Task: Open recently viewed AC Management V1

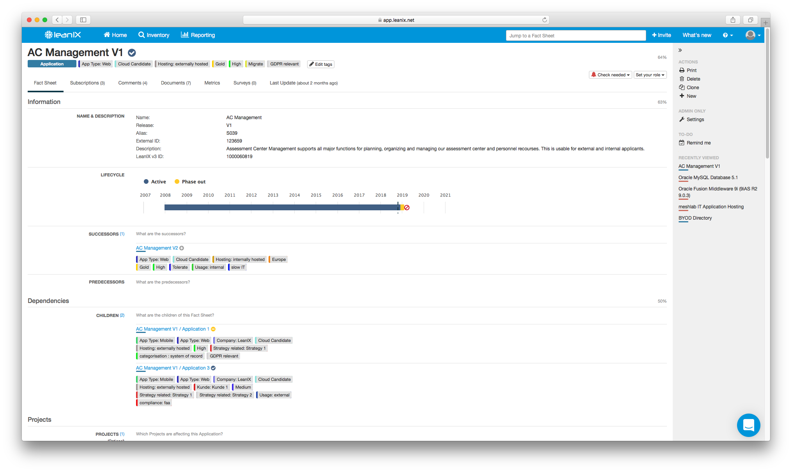Action: point(699,166)
